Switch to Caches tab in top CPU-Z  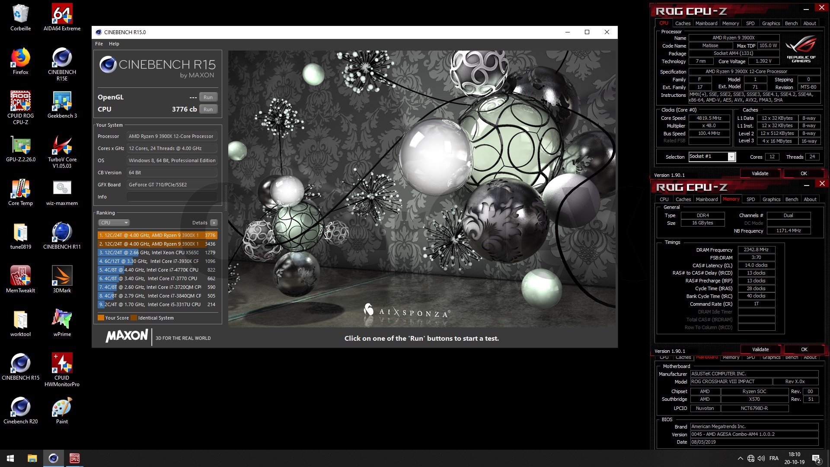(x=683, y=23)
